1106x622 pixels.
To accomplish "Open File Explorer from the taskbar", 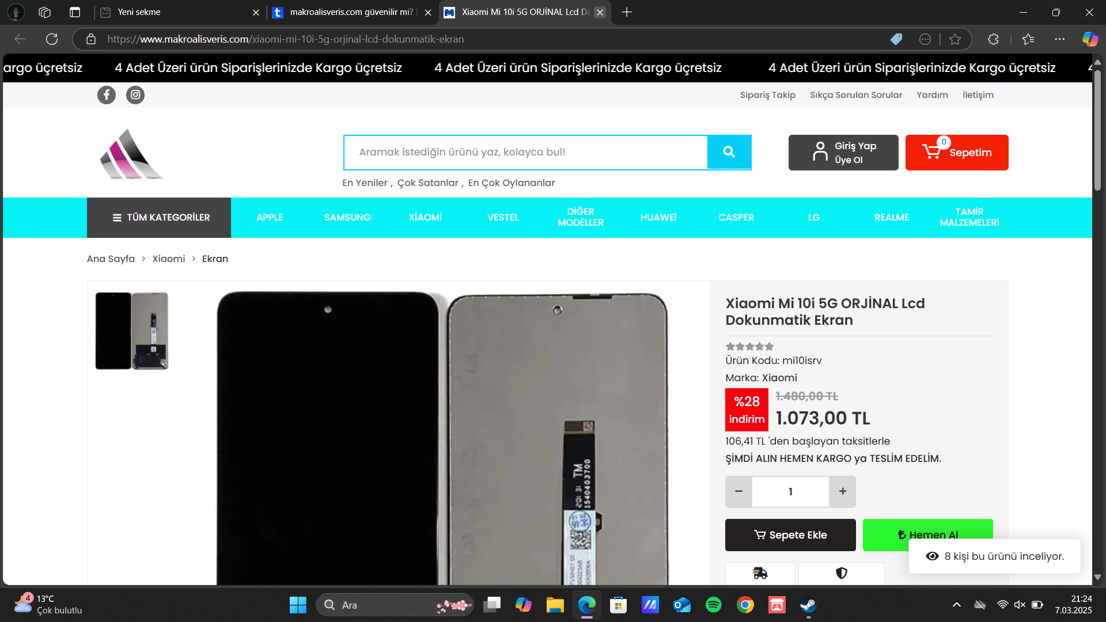I will coord(555,605).
